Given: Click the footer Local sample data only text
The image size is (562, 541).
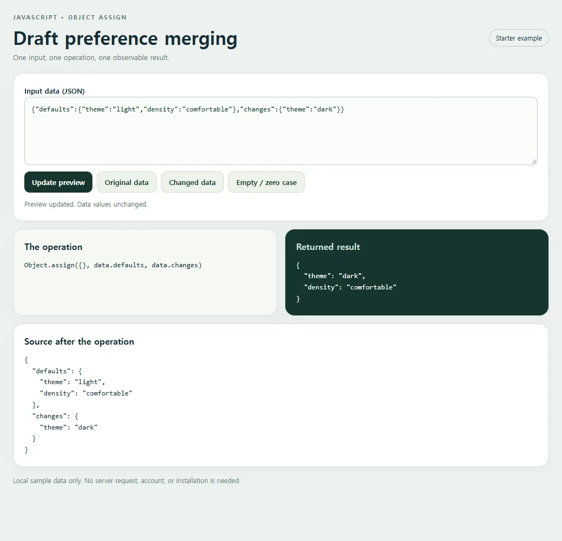Looking at the screenshot, I should 126,481.
